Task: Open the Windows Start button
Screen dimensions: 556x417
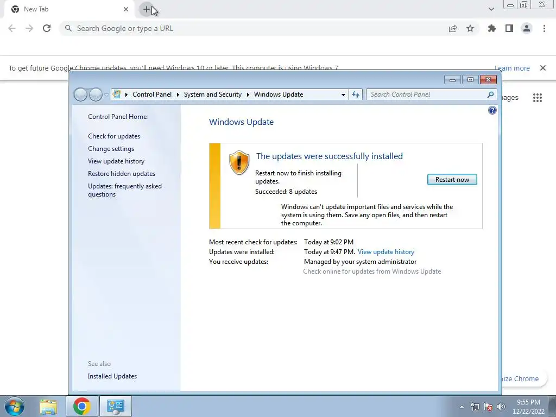Action: tap(15, 406)
